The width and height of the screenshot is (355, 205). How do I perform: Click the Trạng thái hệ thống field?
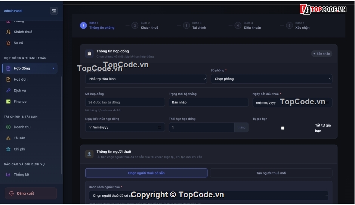[x=209, y=102]
